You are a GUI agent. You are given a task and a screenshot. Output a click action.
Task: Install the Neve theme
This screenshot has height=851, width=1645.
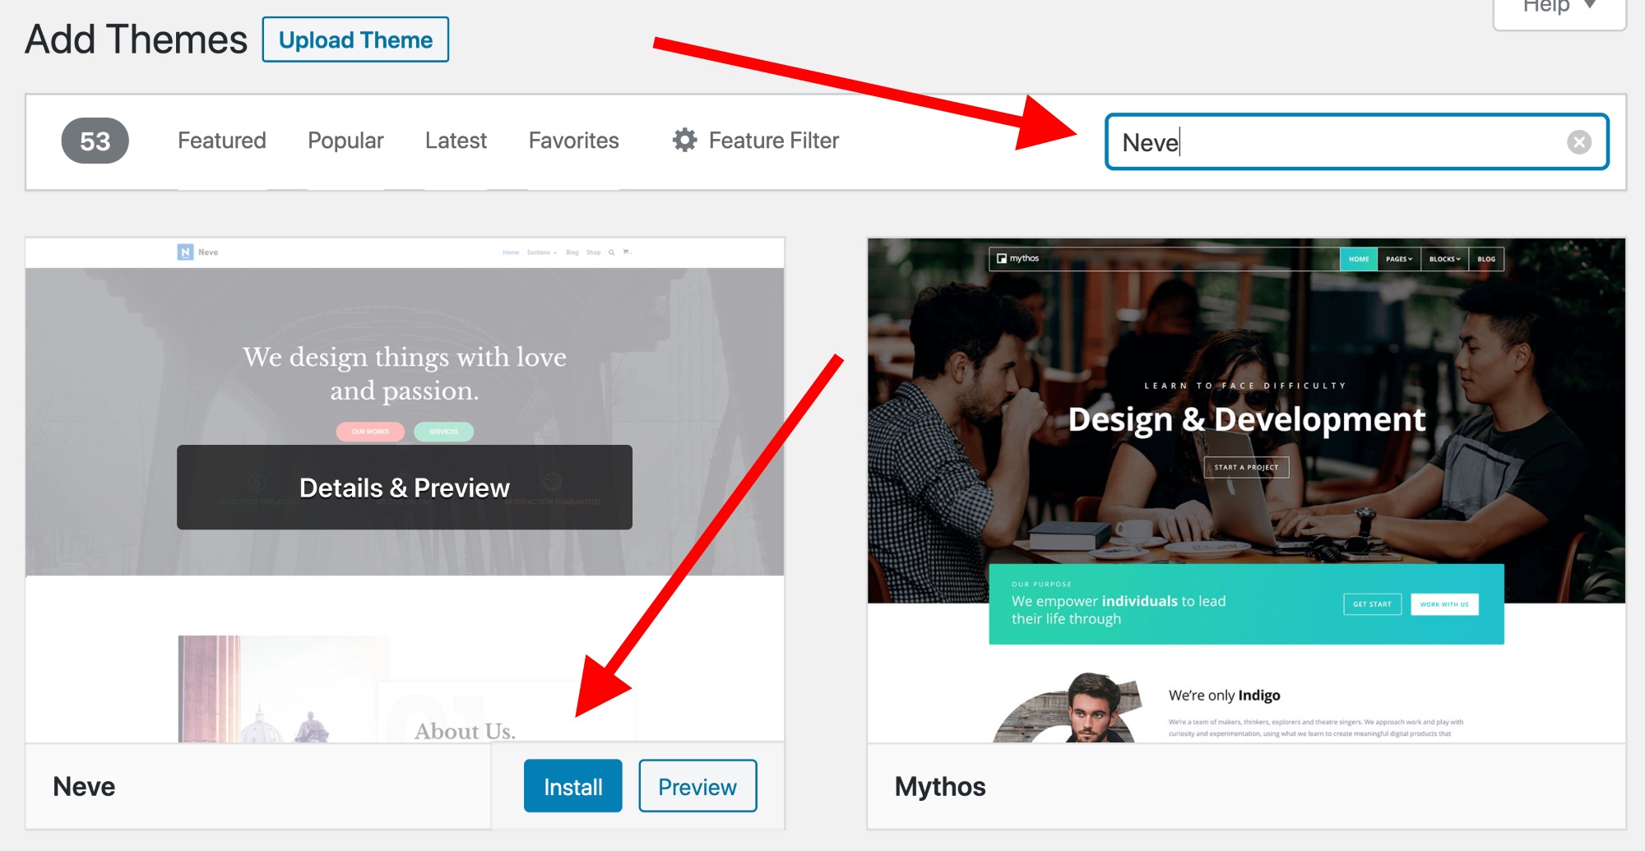pyautogui.click(x=572, y=786)
